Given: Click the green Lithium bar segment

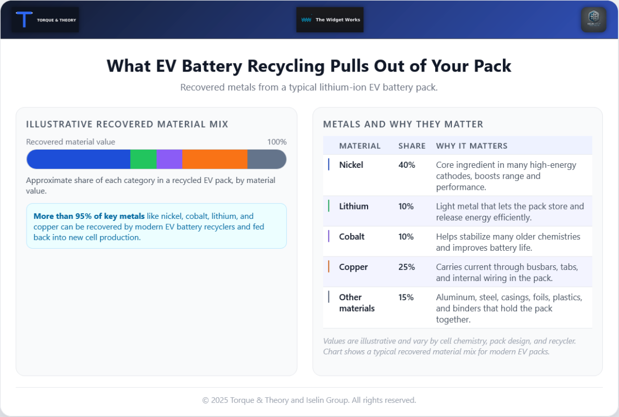Looking at the screenshot, I should 143,159.
